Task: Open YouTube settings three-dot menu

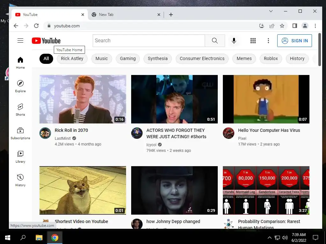Action: pos(268,41)
